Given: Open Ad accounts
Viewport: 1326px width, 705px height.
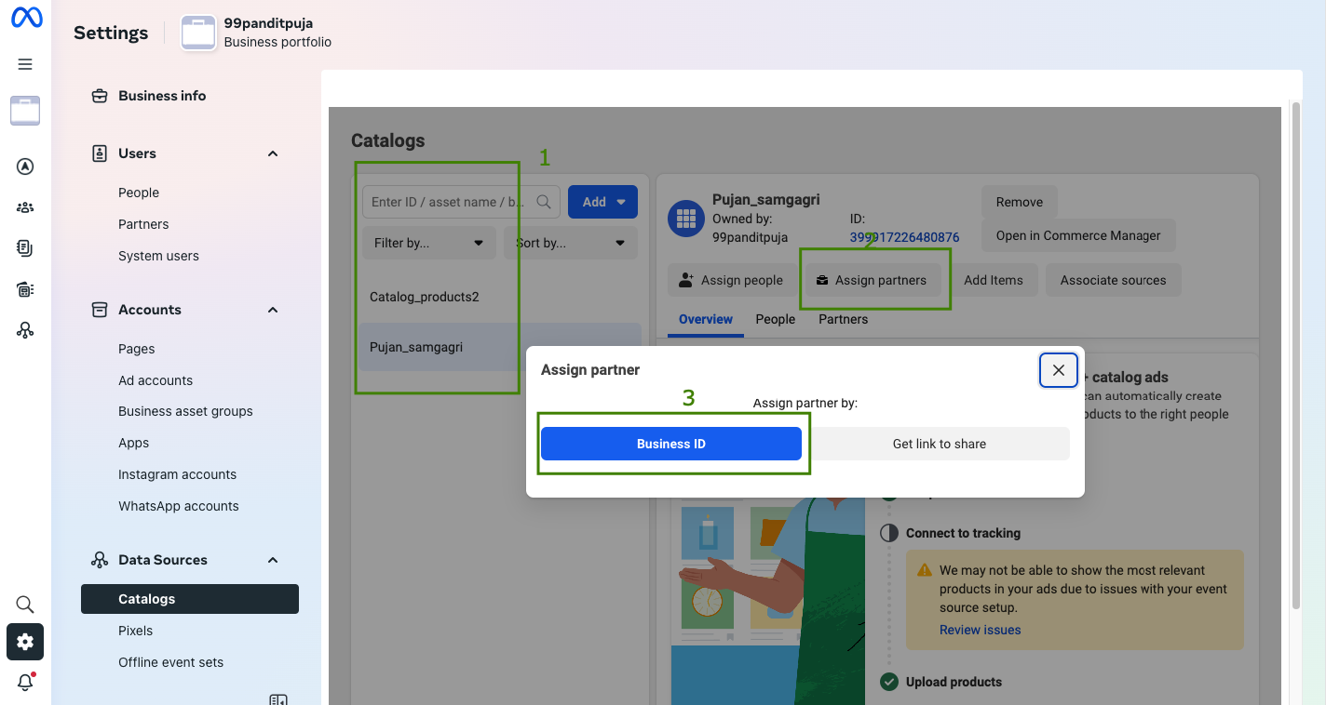Looking at the screenshot, I should [x=156, y=380].
